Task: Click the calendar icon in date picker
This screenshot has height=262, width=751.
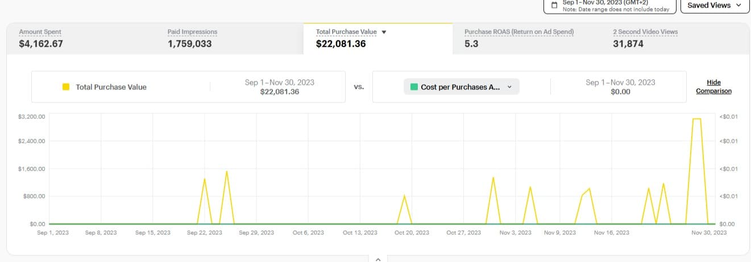Action: click(554, 5)
